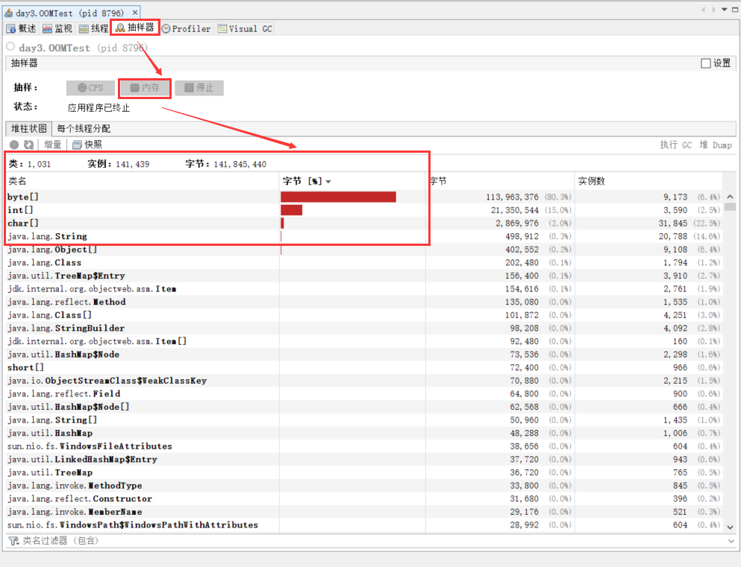Open the 线程 tab
Viewport: 741px width, 567px height.
pos(93,29)
